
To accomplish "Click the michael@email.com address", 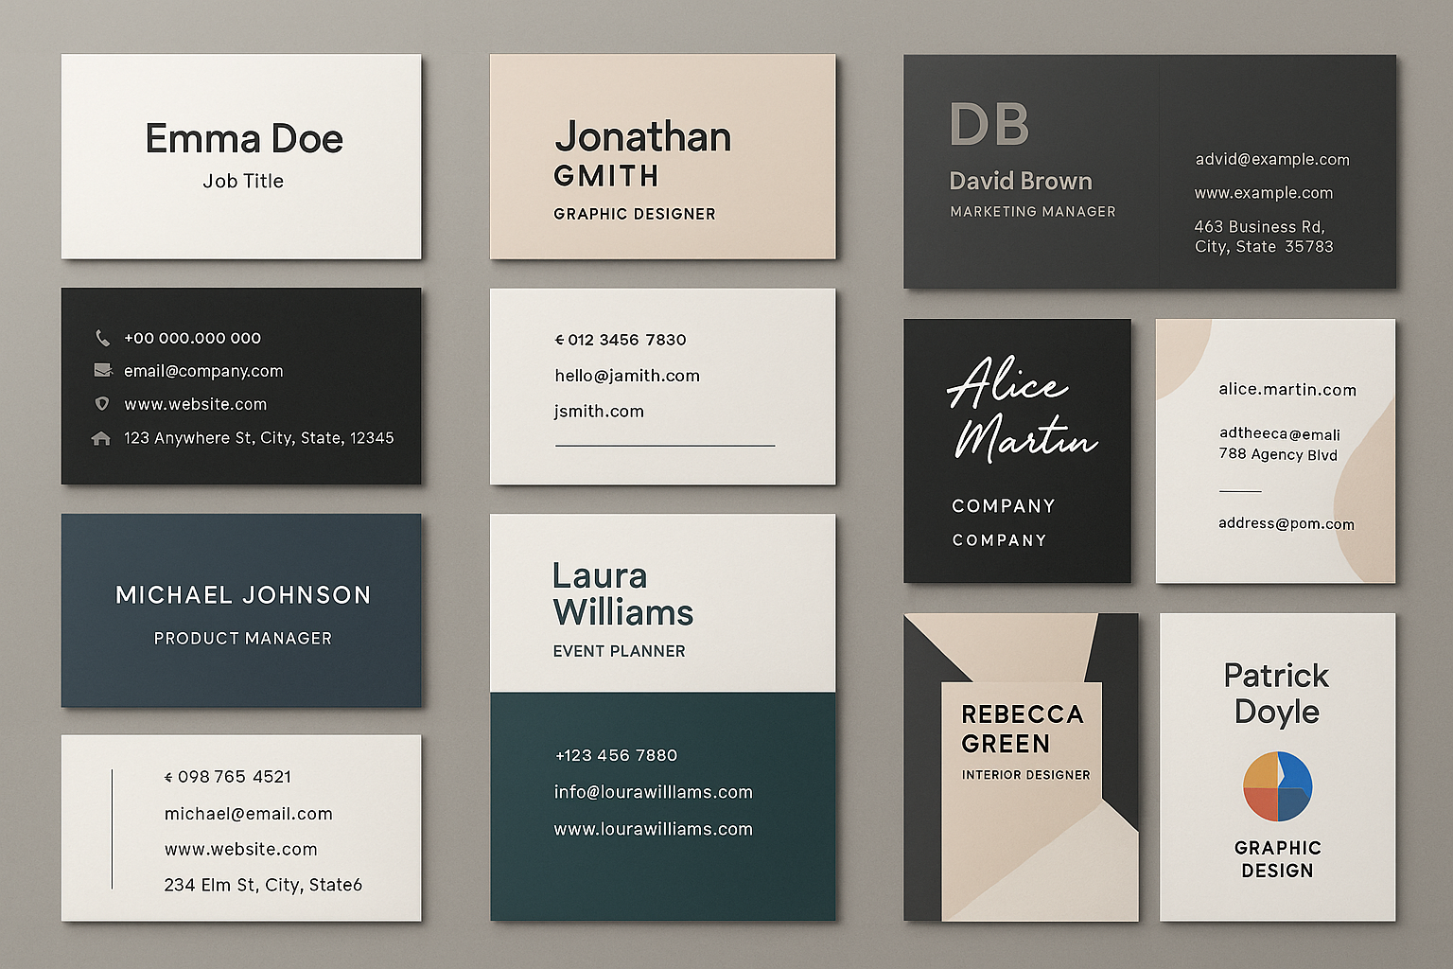I will point(248,814).
